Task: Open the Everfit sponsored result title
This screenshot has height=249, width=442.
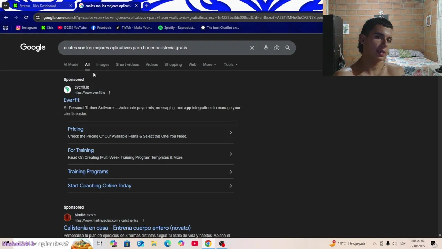Action: coord(71,100)
